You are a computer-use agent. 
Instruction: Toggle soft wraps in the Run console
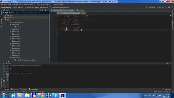pyautogui.click(x=7, y=72)
